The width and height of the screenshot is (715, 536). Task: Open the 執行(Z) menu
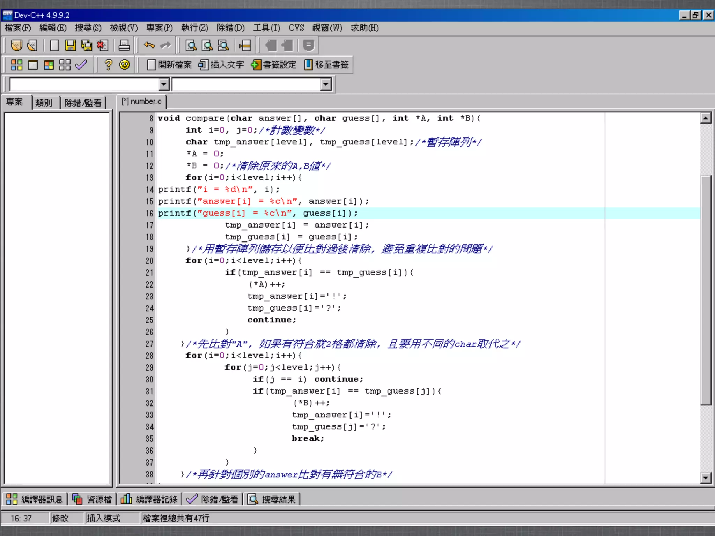coord(194,28)
